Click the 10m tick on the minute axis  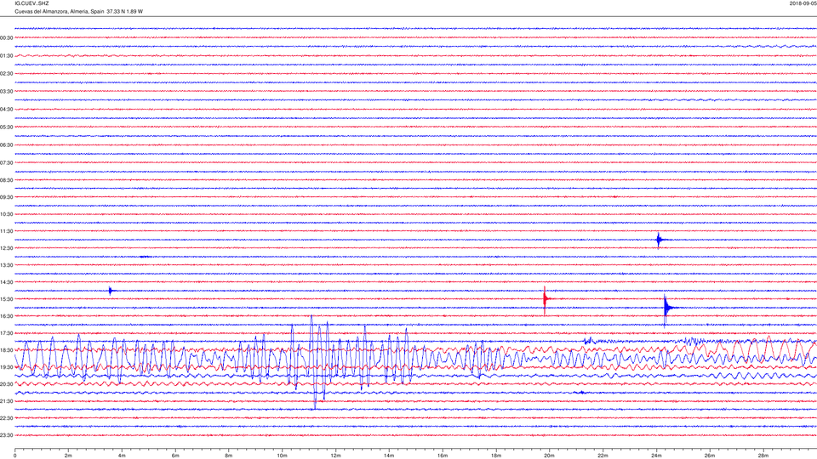click(x=283, y=456)
